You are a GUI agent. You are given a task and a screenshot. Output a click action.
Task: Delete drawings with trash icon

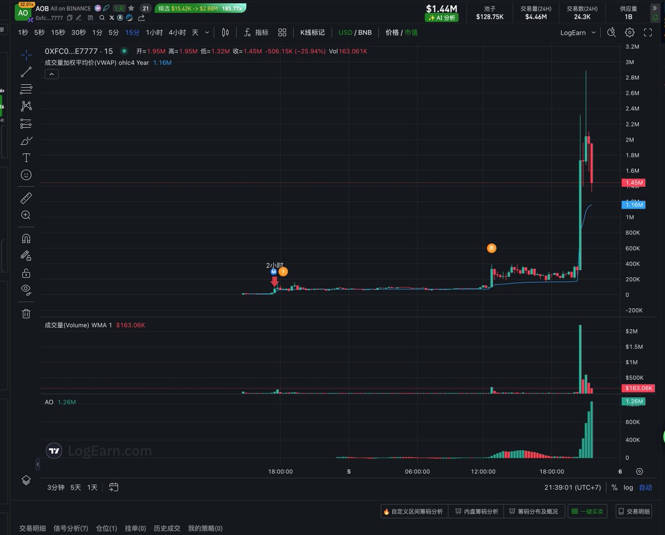(x=26, y=313)
